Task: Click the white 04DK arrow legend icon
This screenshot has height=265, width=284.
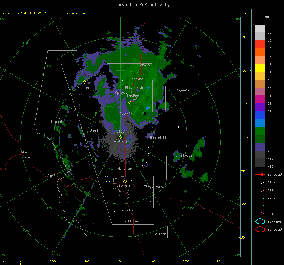Action: coord(260,182)
